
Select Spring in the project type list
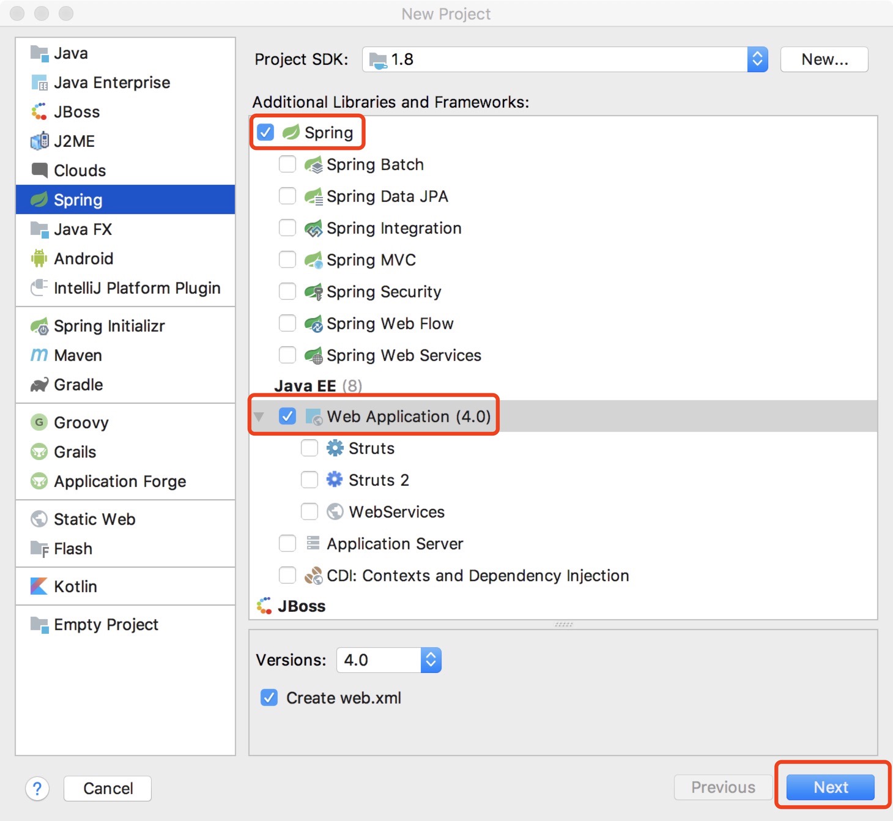pos(125,199)
